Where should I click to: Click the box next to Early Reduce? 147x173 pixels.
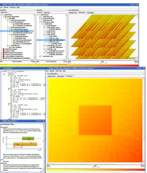(14, 37)
